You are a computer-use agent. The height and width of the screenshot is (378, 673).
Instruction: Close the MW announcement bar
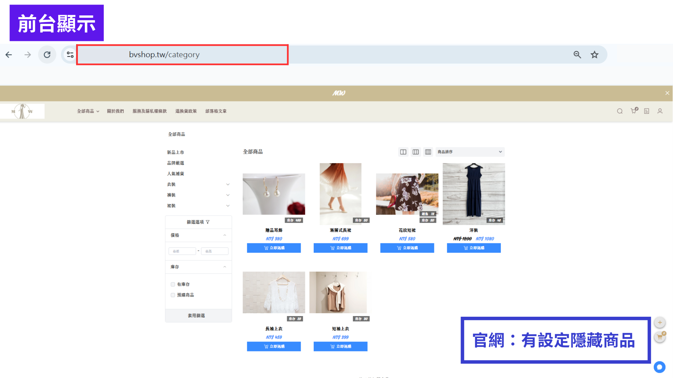(667, 93)
